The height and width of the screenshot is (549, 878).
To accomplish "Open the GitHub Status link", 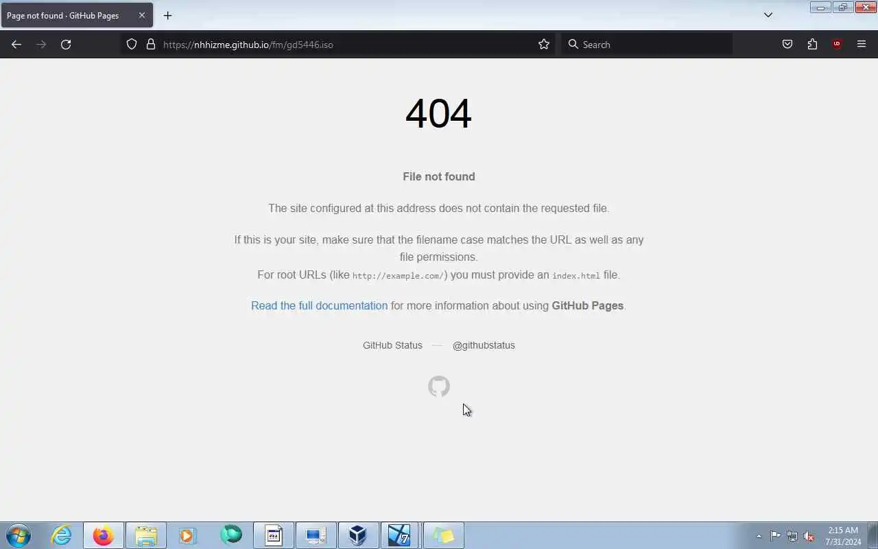I will click(392, 345).
